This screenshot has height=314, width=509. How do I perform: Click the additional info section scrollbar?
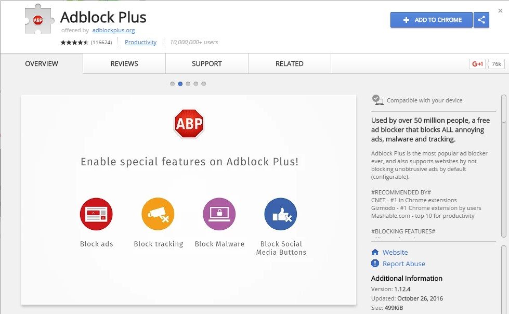[x=503, y=279]
